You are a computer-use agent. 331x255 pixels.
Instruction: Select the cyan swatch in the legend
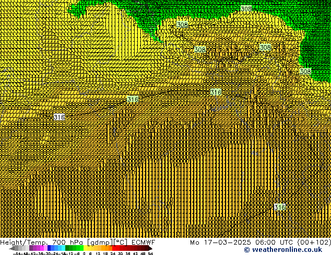coord(63,248)
